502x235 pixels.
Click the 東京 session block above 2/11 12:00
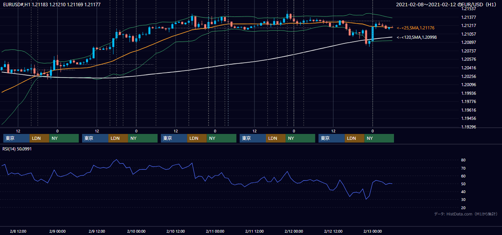[x=253, y=138]
